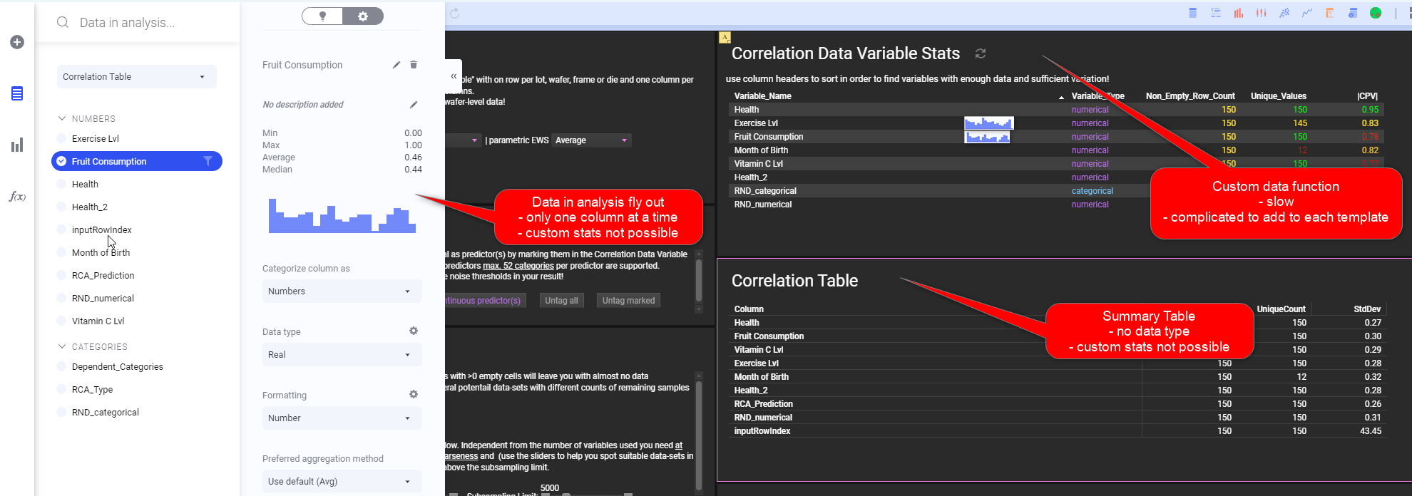Insert a line chart from the toolbar
This screenshot has height=496, width=1412.
pos(1307,13)
